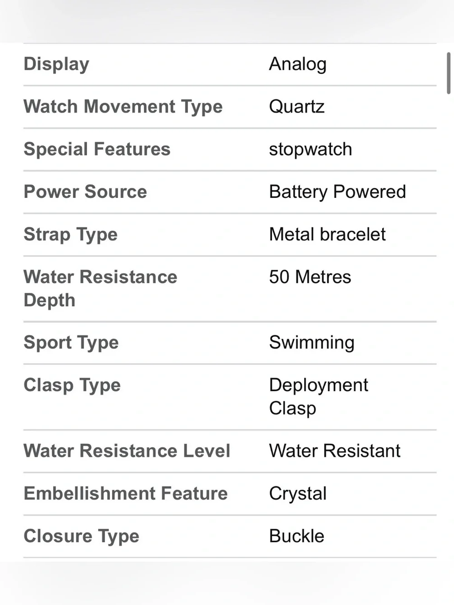Click the Quartz movement value
The height and width of the screenshot is (605, 454).
pyautogui.click(x=297, y=107)
